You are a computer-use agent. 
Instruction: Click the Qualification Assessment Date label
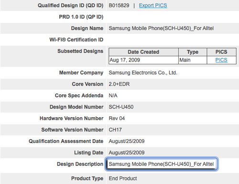[x=66, y=141]
